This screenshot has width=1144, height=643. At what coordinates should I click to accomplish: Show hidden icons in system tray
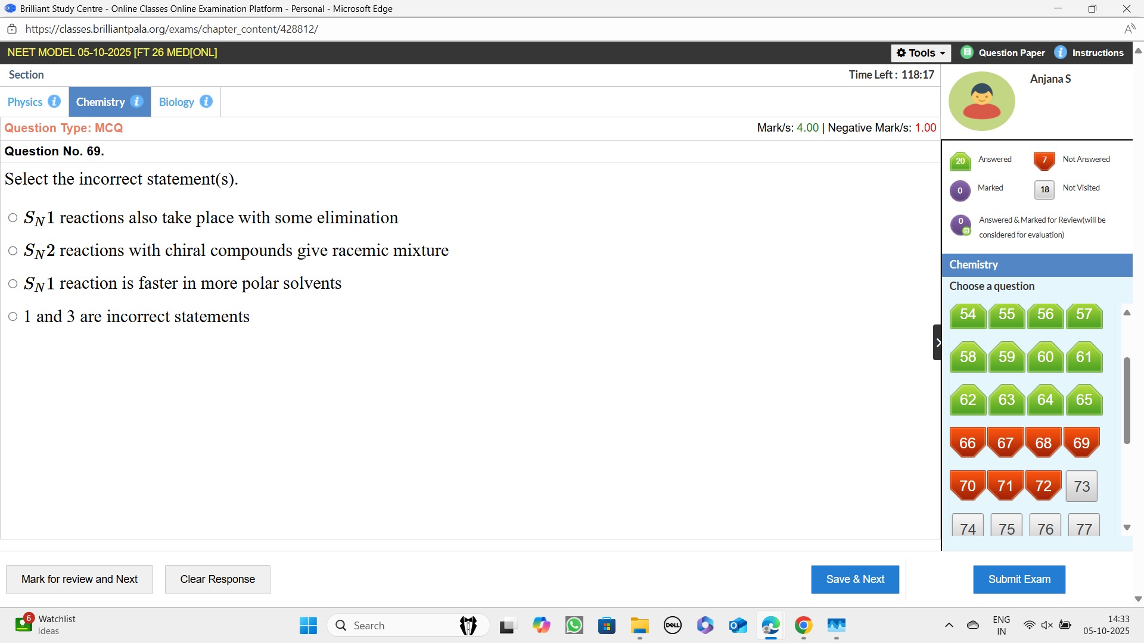tap(949, 625)
